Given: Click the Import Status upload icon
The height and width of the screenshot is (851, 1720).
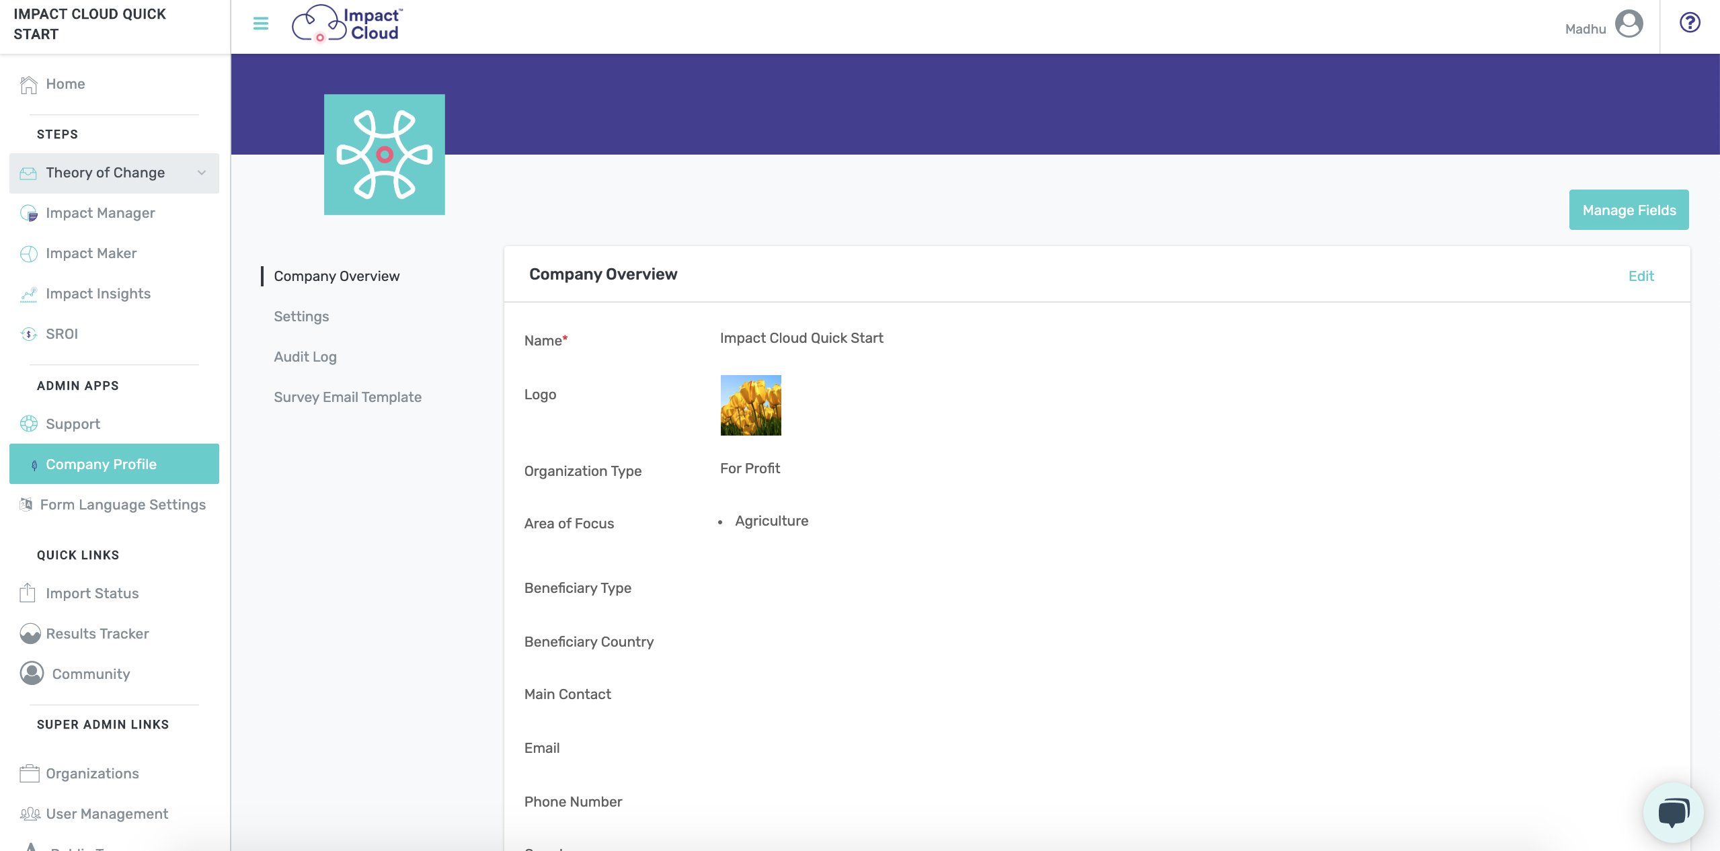Looking at the screenshot, I should click(x=28, y=593).
